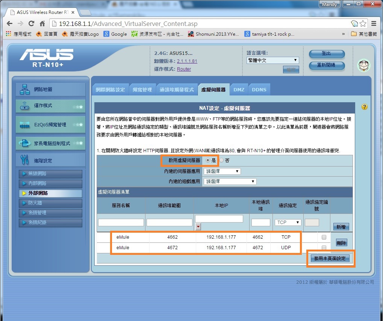Click the 新增 add button
This screenshot has width=383, height=321.
point(341,227)
